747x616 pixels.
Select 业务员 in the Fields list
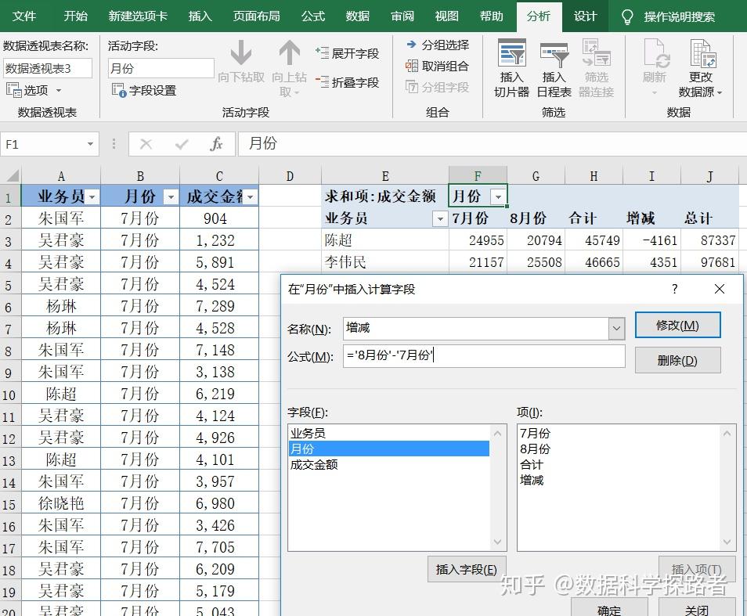(388, 433)
